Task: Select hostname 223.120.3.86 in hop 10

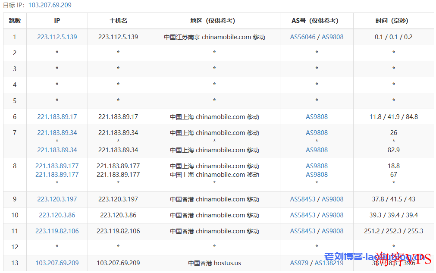Action: pyautogui.click(x=118, y=215)
